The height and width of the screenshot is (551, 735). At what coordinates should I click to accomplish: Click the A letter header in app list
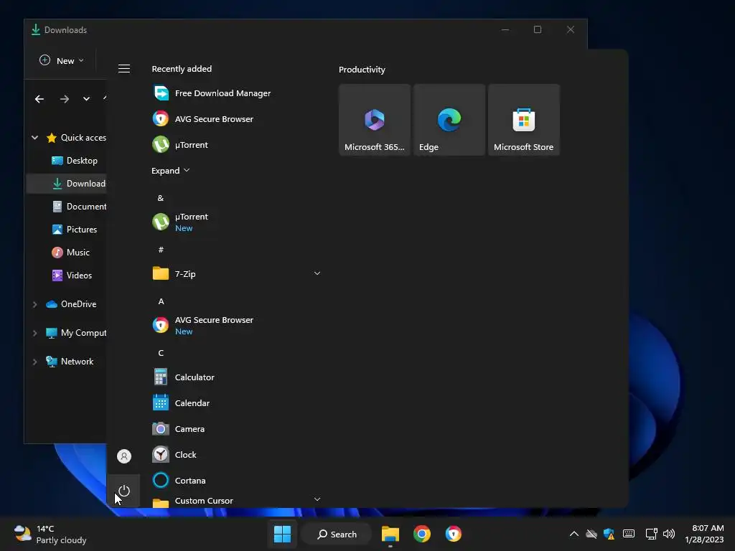click(161, 301)
